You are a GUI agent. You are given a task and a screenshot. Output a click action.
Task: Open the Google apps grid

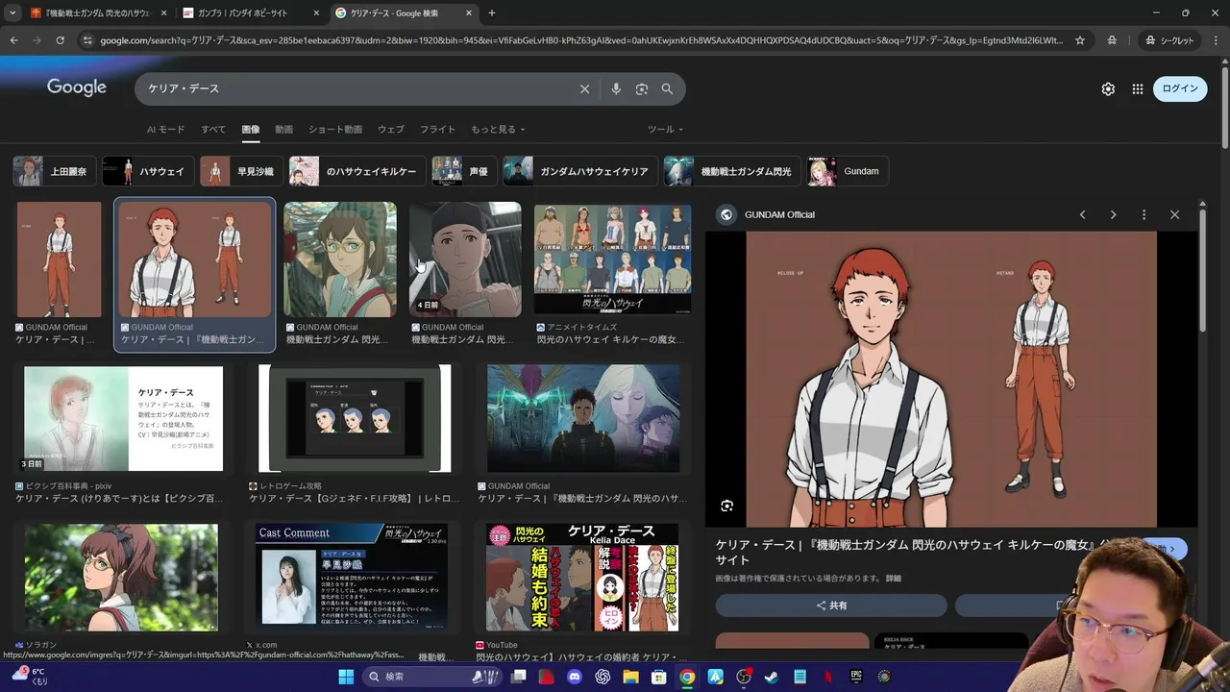pos(1138,88)
